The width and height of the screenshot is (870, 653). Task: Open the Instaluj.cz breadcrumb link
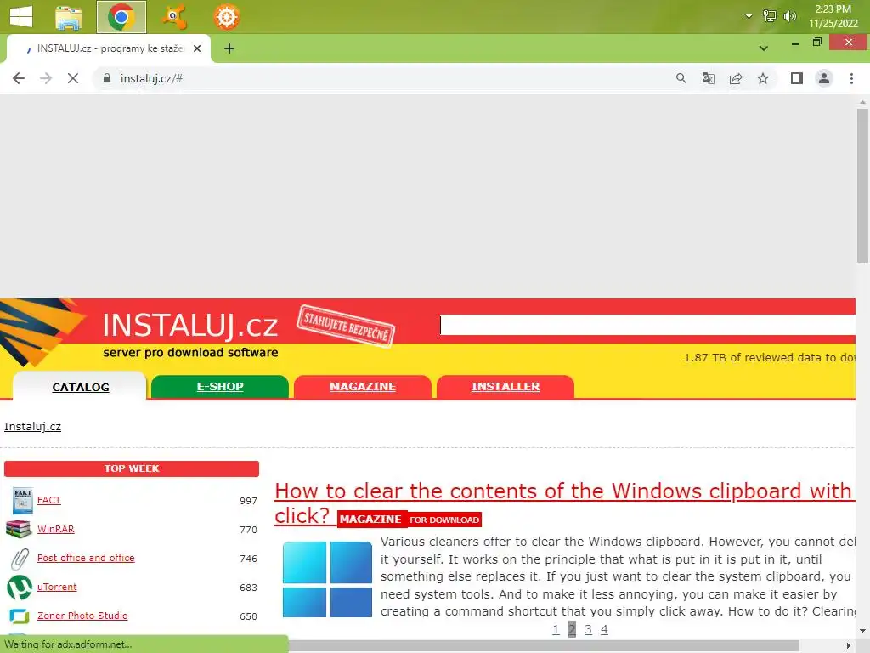tap(33, 427)
